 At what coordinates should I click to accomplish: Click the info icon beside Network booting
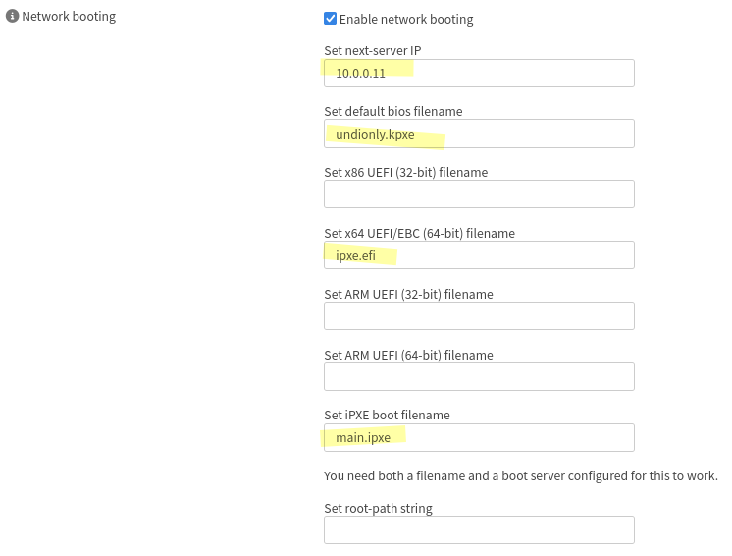point(13,17)
